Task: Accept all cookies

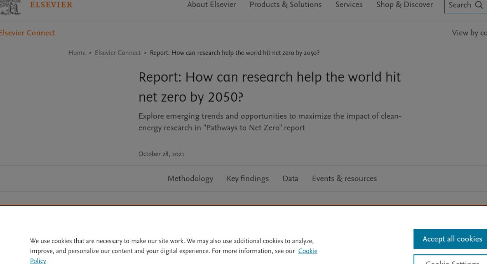Action: pos(450,239)
